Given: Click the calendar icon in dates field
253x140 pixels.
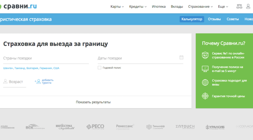Looking at the screenshot, I should 181,57.
